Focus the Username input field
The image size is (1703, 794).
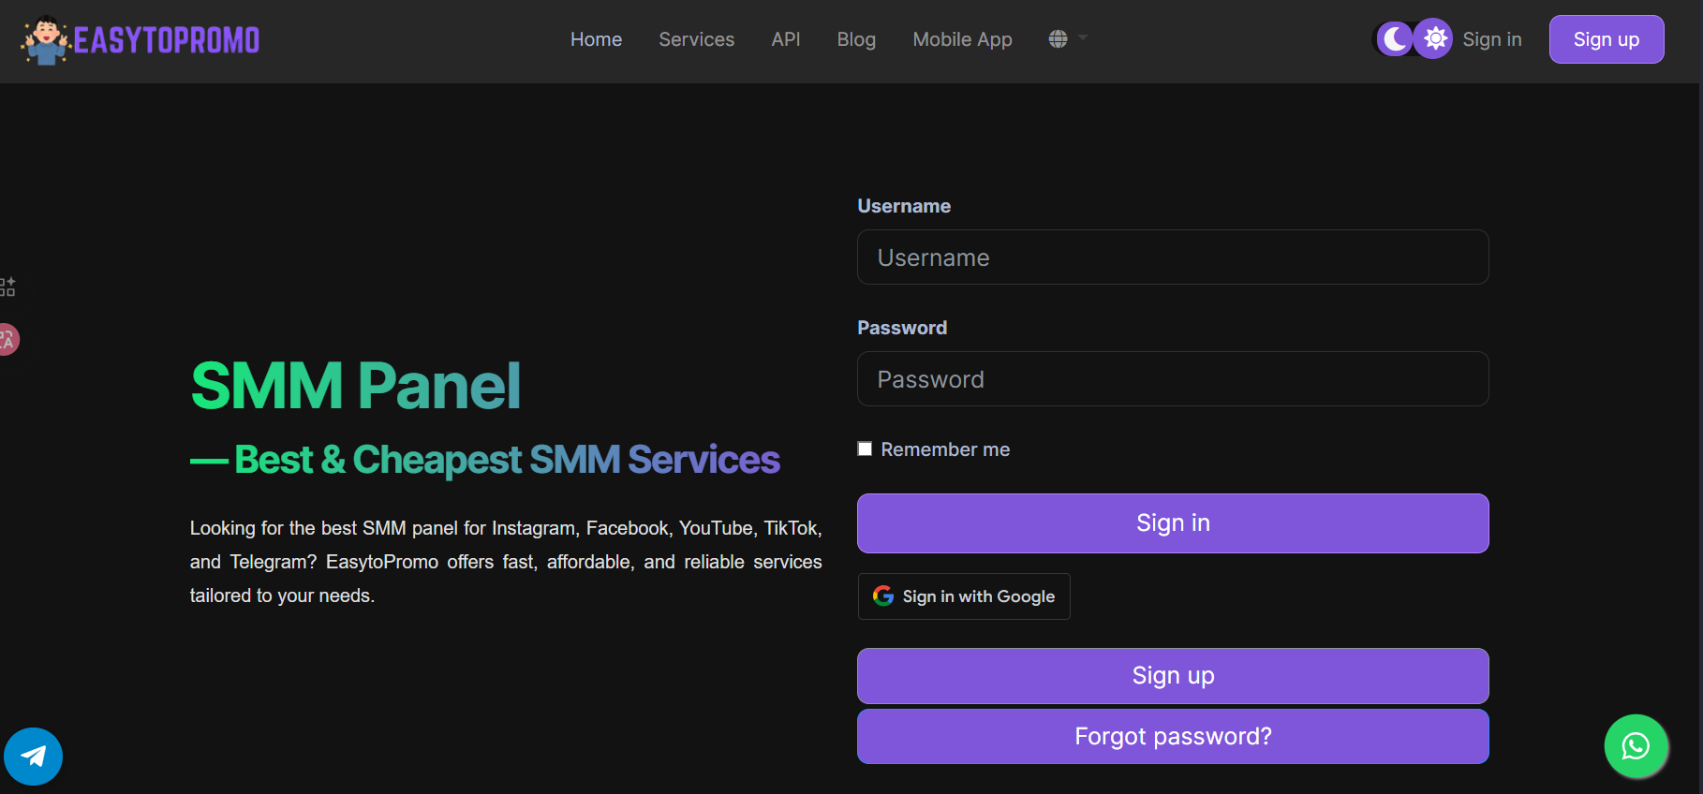pos(1173,257)
